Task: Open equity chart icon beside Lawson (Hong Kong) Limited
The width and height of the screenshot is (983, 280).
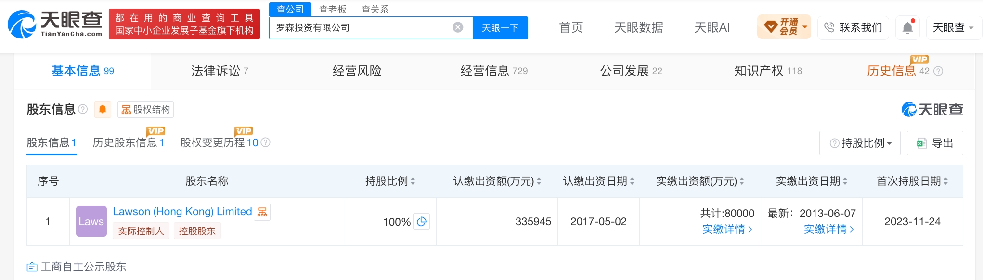Action: pos(262,212)
